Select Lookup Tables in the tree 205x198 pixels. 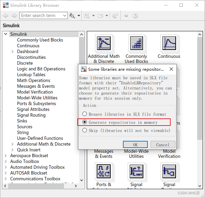click(x=31, y=75)
